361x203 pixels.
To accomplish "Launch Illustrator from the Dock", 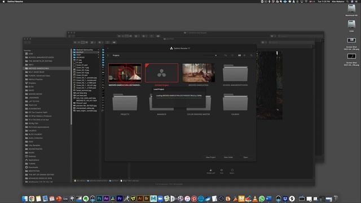I will (x=140, y=198).
